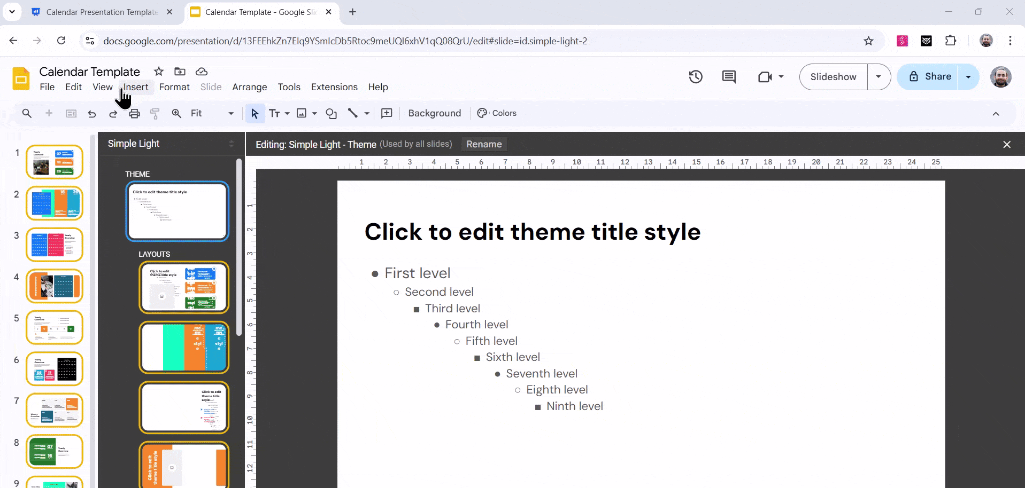Start a video call with the camera icon
This screenshot has height=488, width=1025.
click(x=766, y=77)
